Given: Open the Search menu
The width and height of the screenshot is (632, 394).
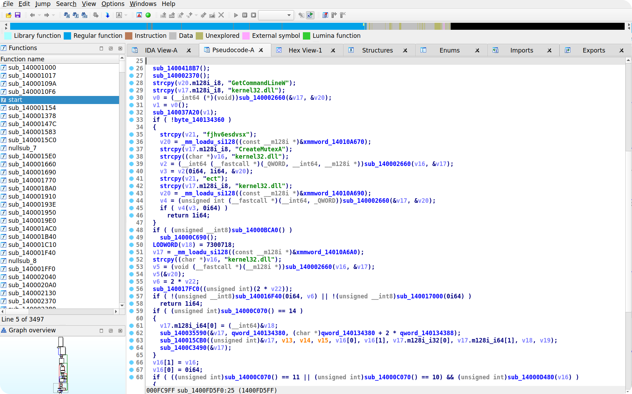Looking at the screenshot, I should point(66,4).
